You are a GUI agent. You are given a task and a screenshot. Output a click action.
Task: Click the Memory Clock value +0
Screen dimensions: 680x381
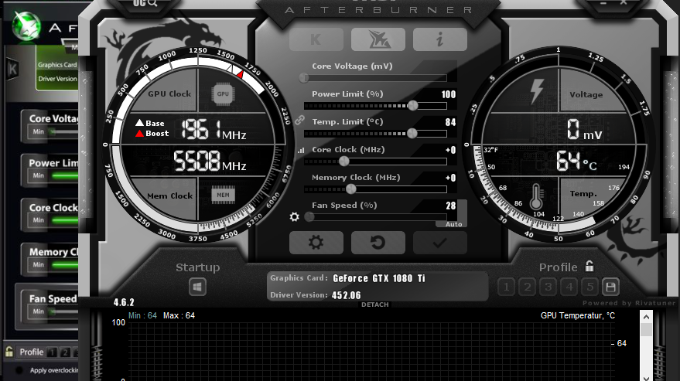[x=450, y=178]
